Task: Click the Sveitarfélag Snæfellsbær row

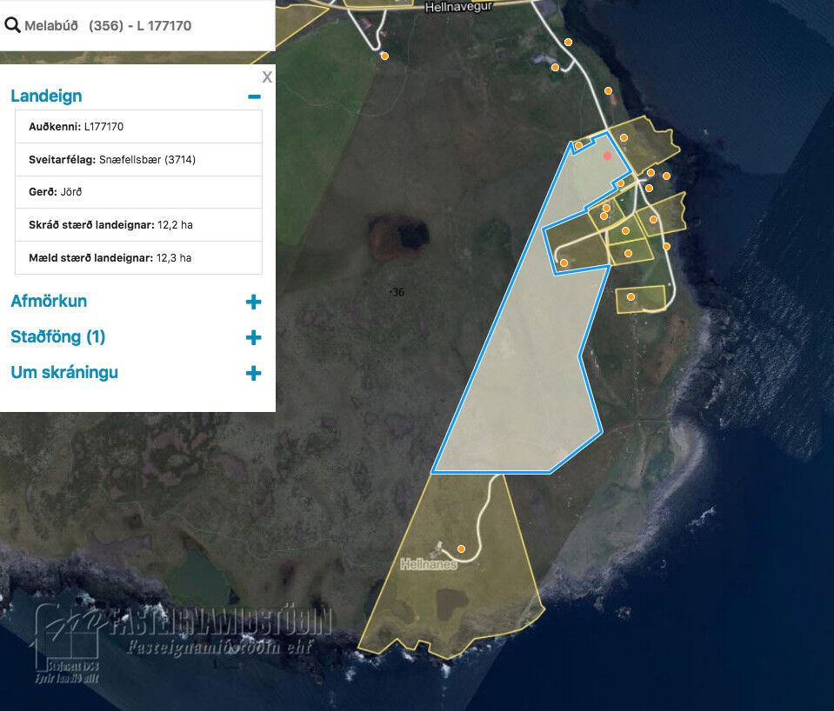Action: point(138,160)
